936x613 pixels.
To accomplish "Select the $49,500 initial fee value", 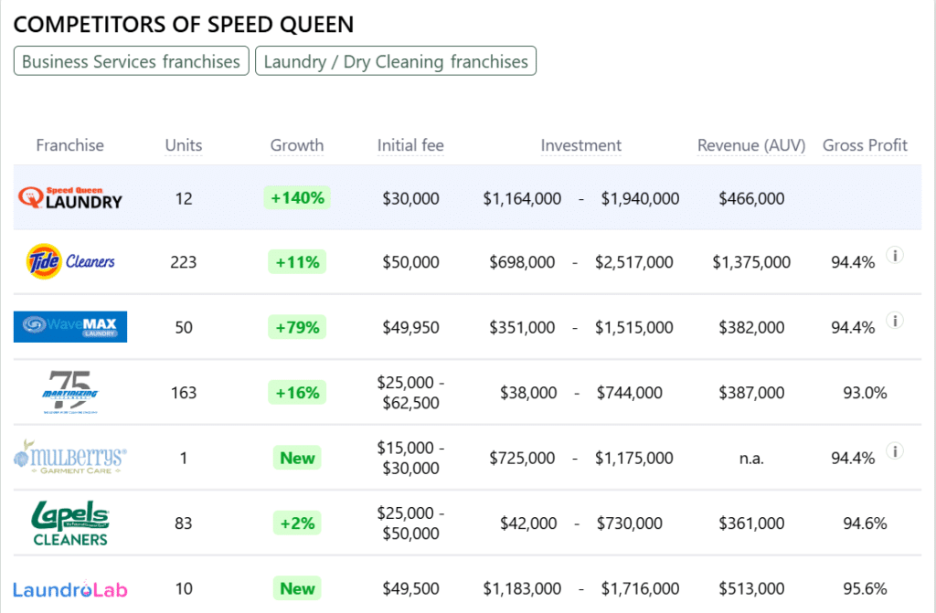I will 410,588.
